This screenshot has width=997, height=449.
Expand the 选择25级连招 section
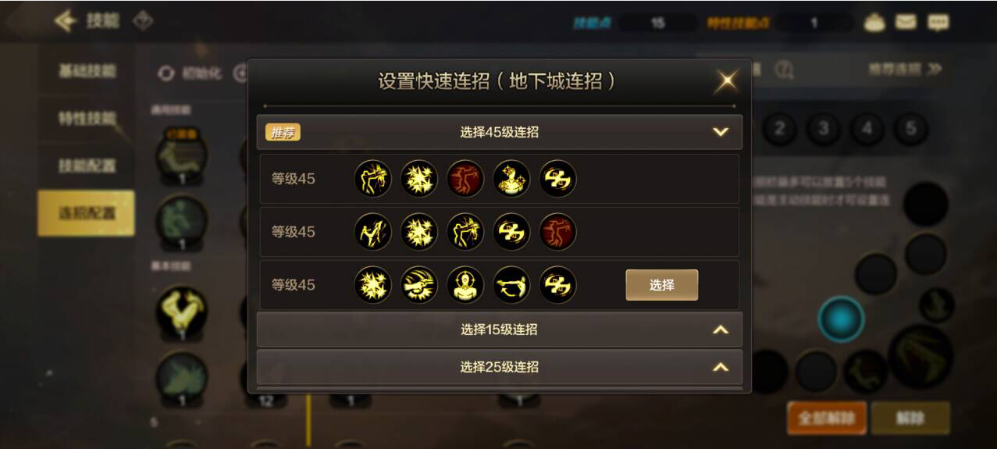point(500,367)
